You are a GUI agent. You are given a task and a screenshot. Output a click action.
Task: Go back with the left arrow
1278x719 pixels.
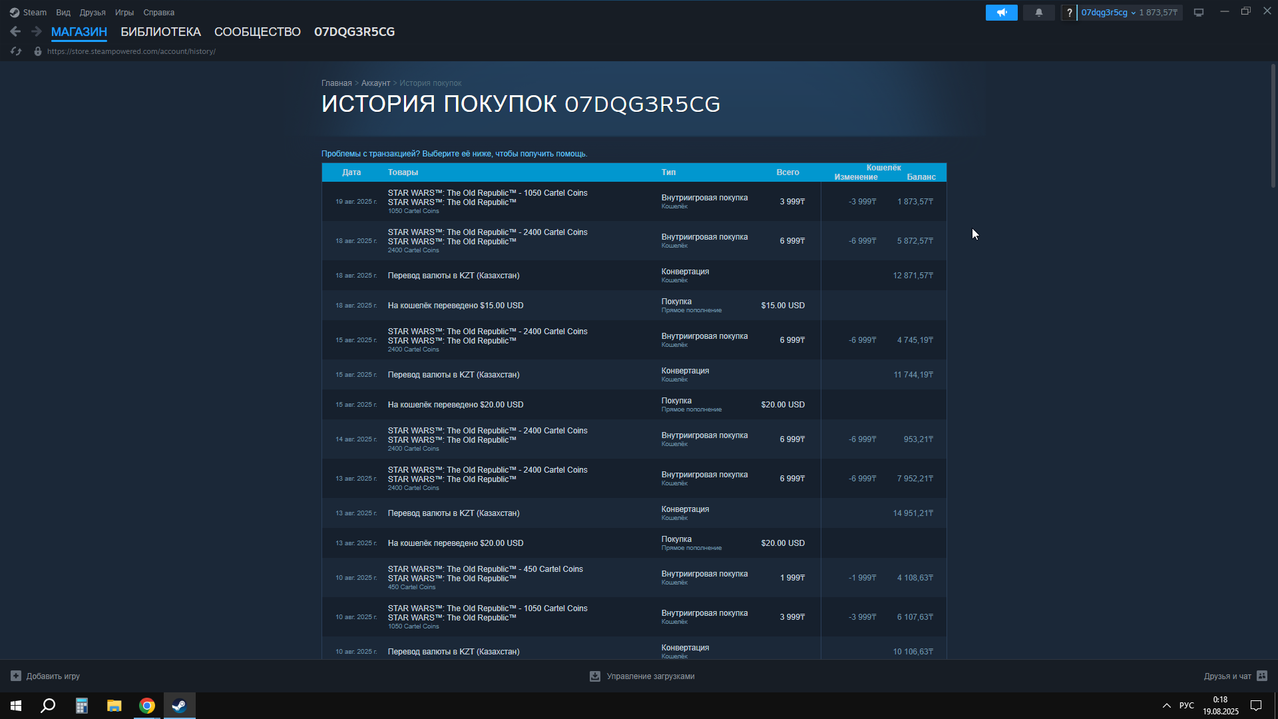[15, 31]
